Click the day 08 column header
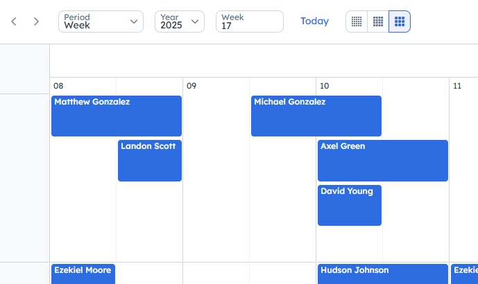478x284 pixels. click(58, 86)
